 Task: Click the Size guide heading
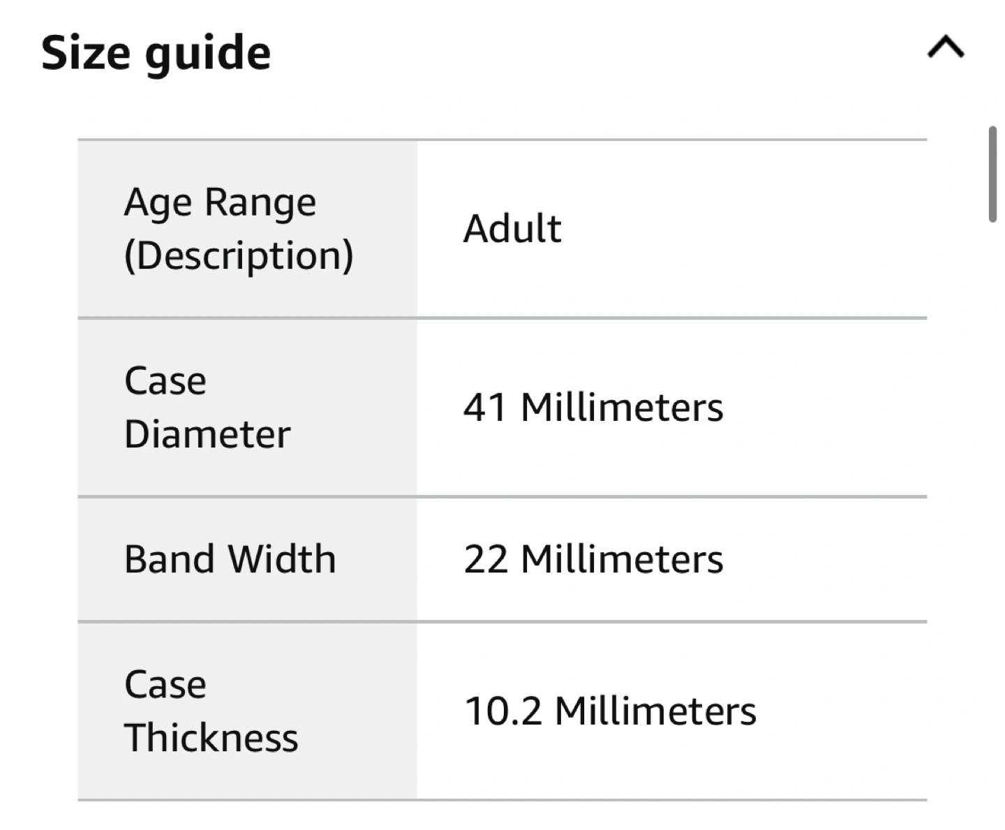coord(156,53)
